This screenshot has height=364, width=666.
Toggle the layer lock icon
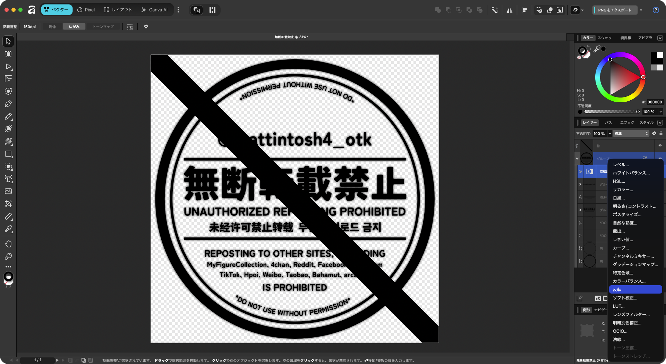click(x=661, y=133)
